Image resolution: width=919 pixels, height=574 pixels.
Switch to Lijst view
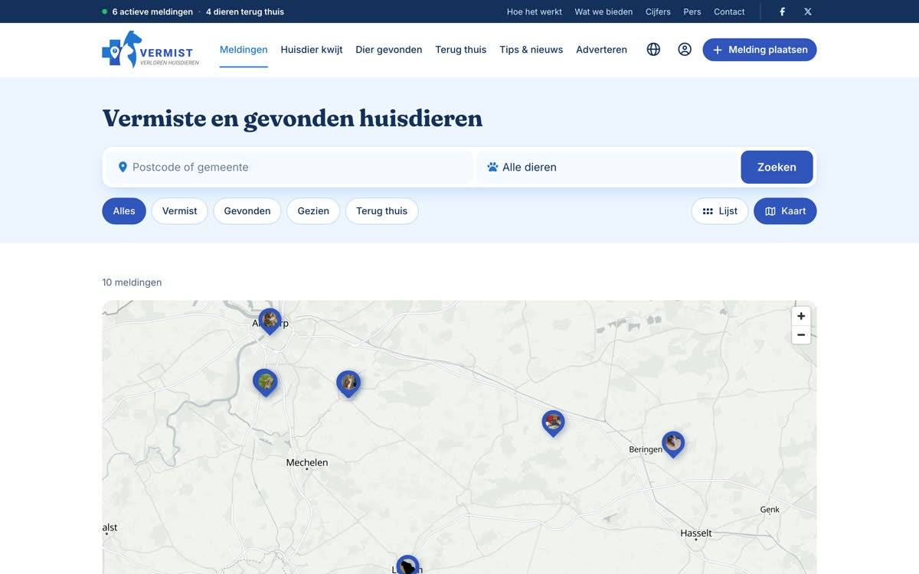[720, 211]
